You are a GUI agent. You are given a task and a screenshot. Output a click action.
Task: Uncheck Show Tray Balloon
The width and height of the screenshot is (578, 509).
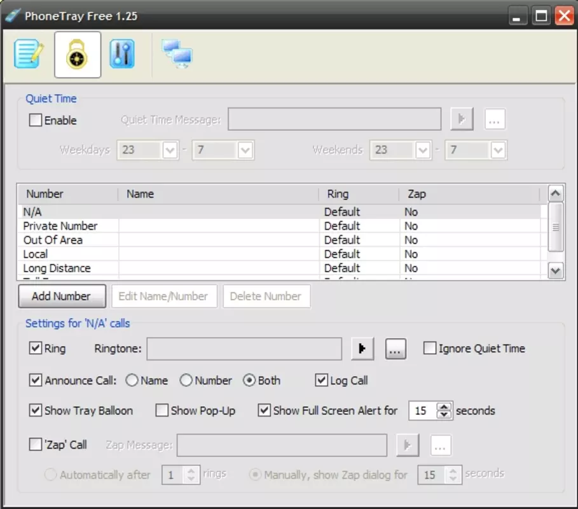click(x=36, y=410)
